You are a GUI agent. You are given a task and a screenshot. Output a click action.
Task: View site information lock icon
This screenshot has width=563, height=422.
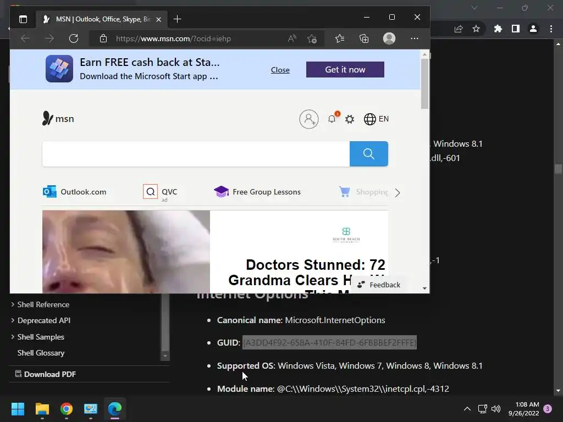point(103,38)
